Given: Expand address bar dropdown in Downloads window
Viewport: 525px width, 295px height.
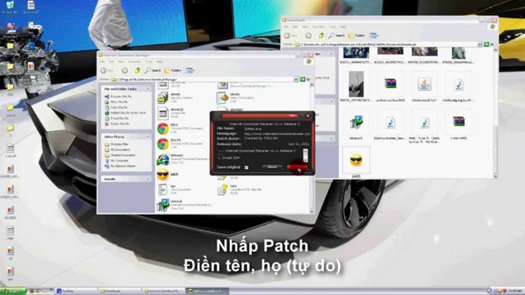Looking at the screenshot, I should click(x=480, y=44).
